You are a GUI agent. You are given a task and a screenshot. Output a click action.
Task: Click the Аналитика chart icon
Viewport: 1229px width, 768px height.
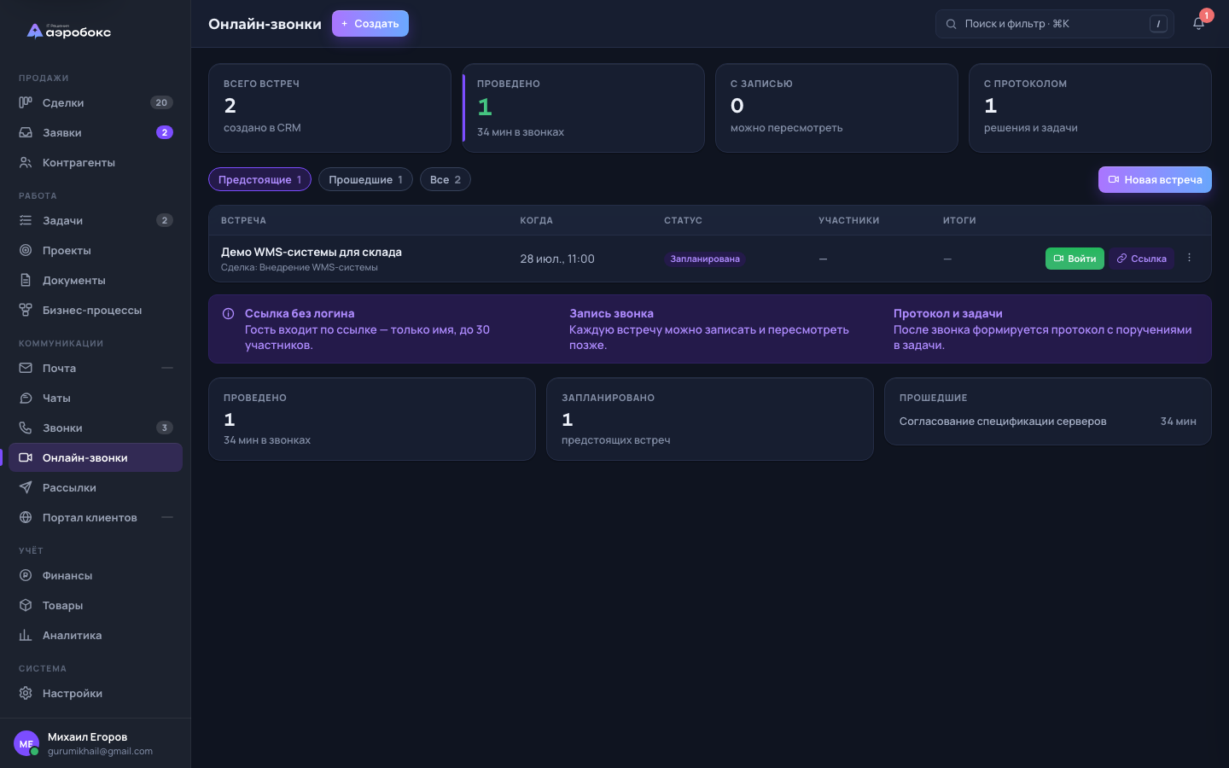26,635
